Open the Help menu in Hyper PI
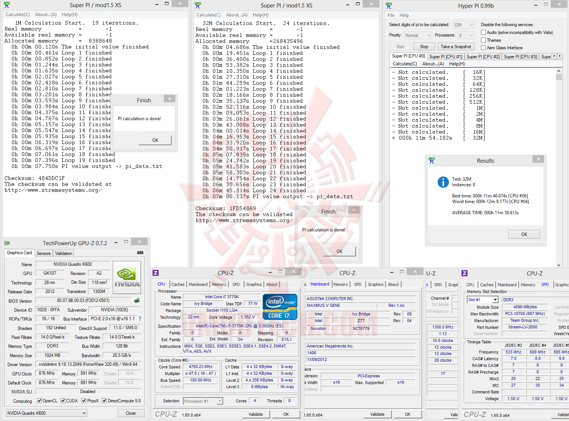569x421 pixels. [x=404, y=15]
